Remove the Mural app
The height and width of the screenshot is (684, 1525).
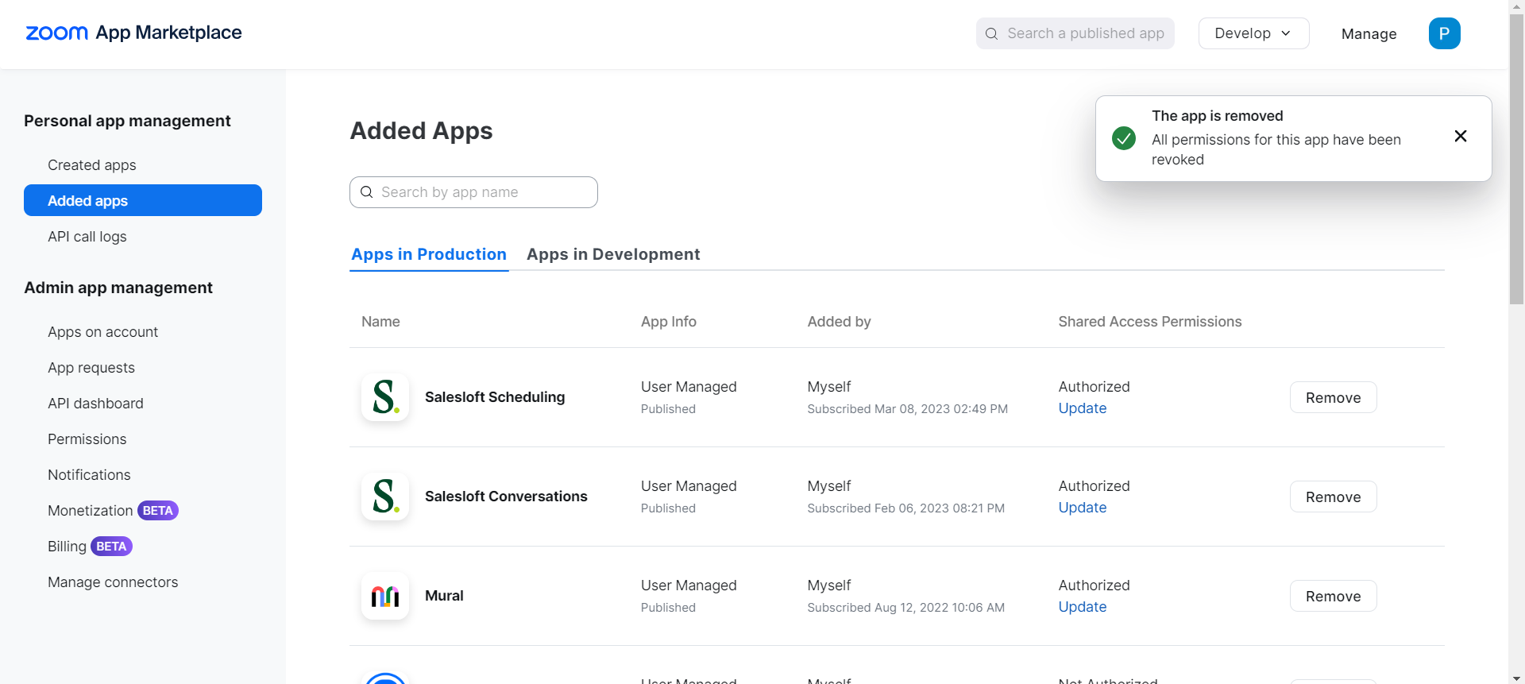pos(1333,596)
